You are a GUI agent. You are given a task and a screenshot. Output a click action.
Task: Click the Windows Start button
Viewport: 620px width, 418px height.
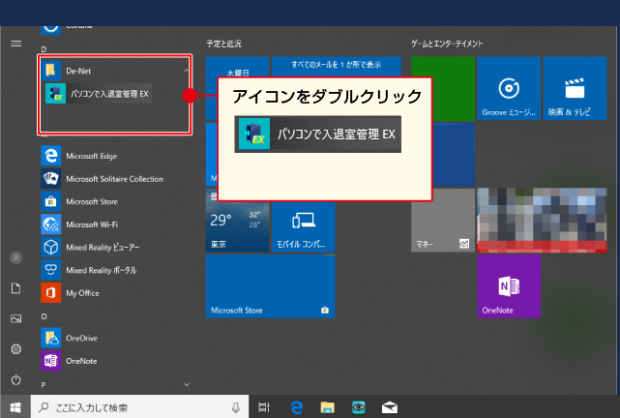(15, 407)
